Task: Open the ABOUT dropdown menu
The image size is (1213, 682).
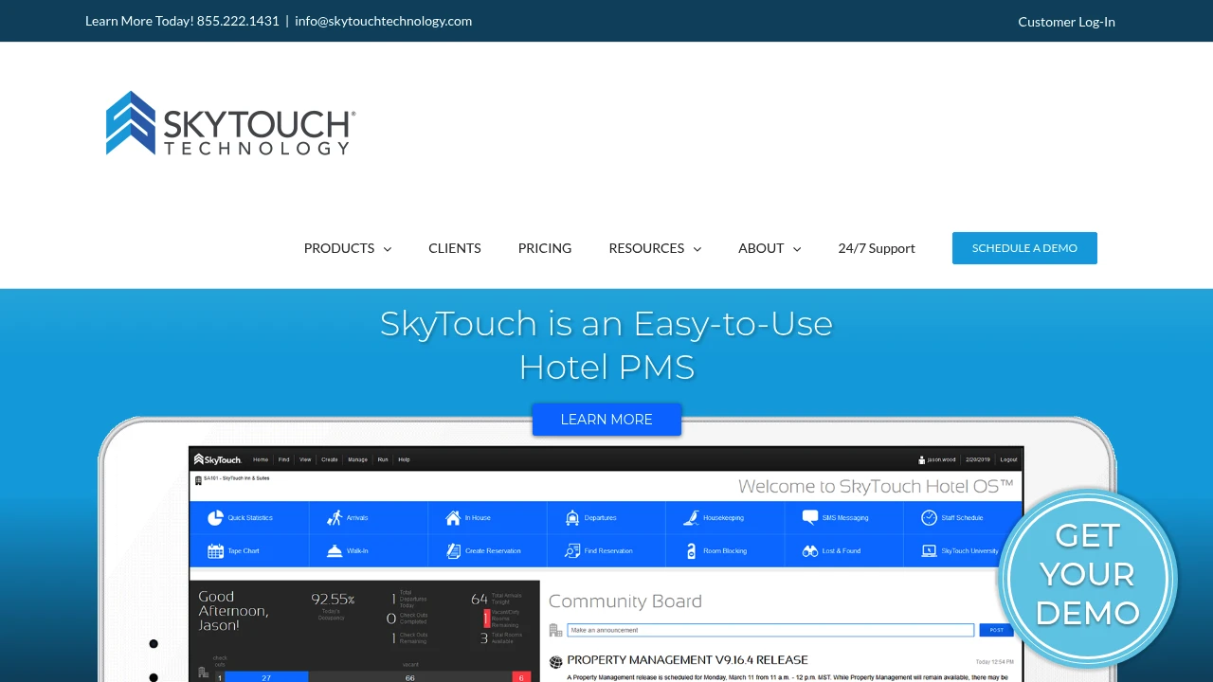Action: point(769,248)
